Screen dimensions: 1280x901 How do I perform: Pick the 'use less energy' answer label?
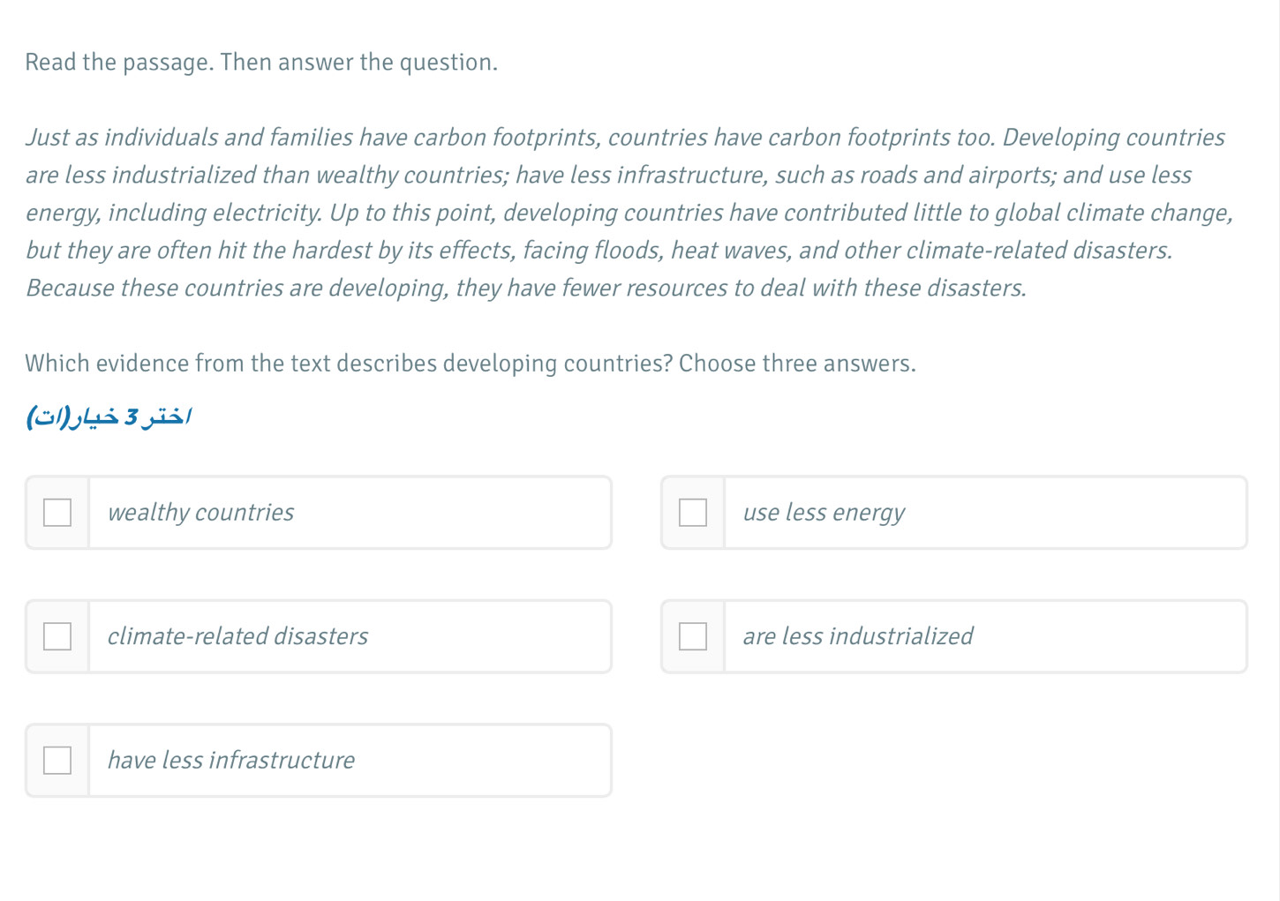pyautogui.click(x=824, y=513)
